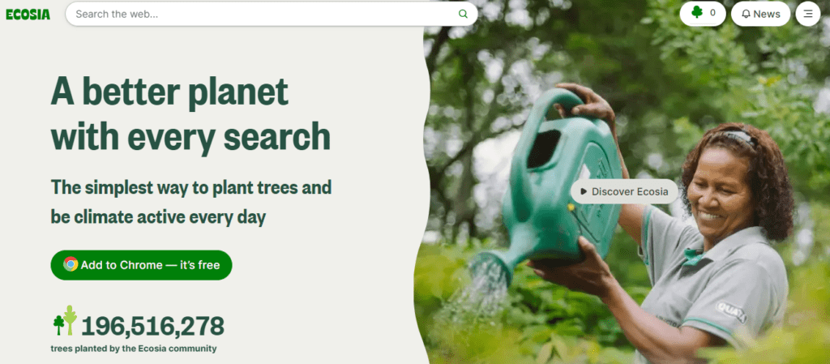This screenshot has width=830, height=364.
Task: Click the trees planted by Ecosia community caption
Action: coord(134,349)
